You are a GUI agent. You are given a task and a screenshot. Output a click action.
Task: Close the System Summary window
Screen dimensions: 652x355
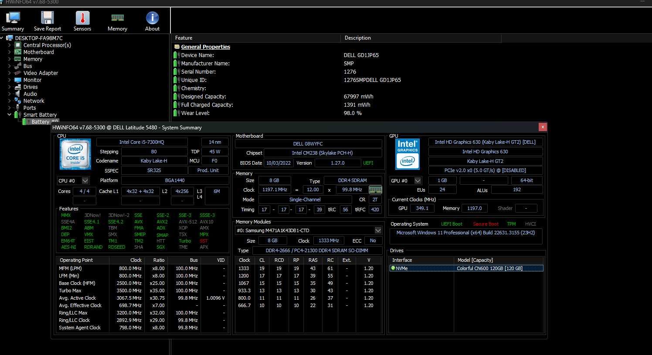point(542,127)
